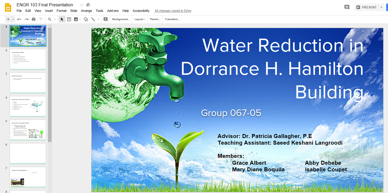Click the 'Group 067-05' subtitle text
388x193 pixels.
pyautogui.click(x=231, y=113)
